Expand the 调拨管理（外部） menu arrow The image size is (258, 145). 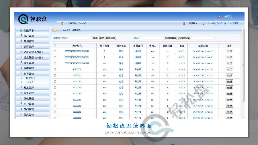pyautogui.click(x=21, y=57)
